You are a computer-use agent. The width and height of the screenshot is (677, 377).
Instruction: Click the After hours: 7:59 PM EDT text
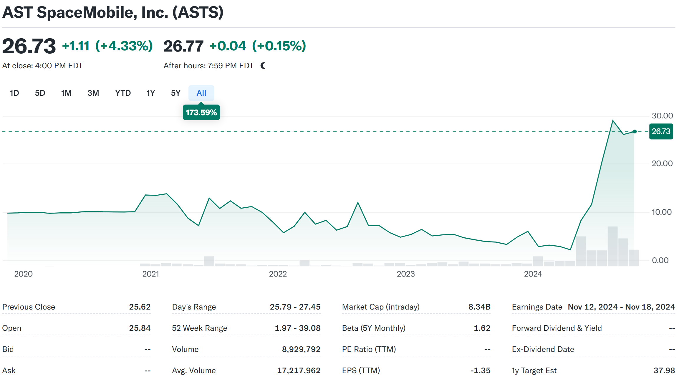[208, 66]
